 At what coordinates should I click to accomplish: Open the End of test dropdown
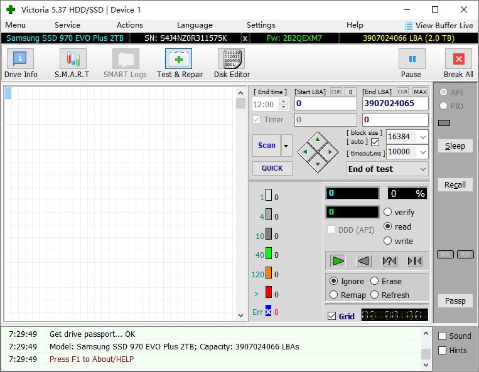tap(387, 169)
